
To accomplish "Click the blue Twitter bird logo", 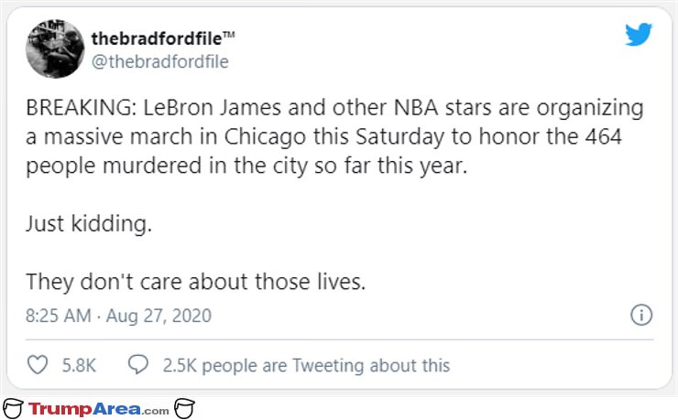I will 639,34.
